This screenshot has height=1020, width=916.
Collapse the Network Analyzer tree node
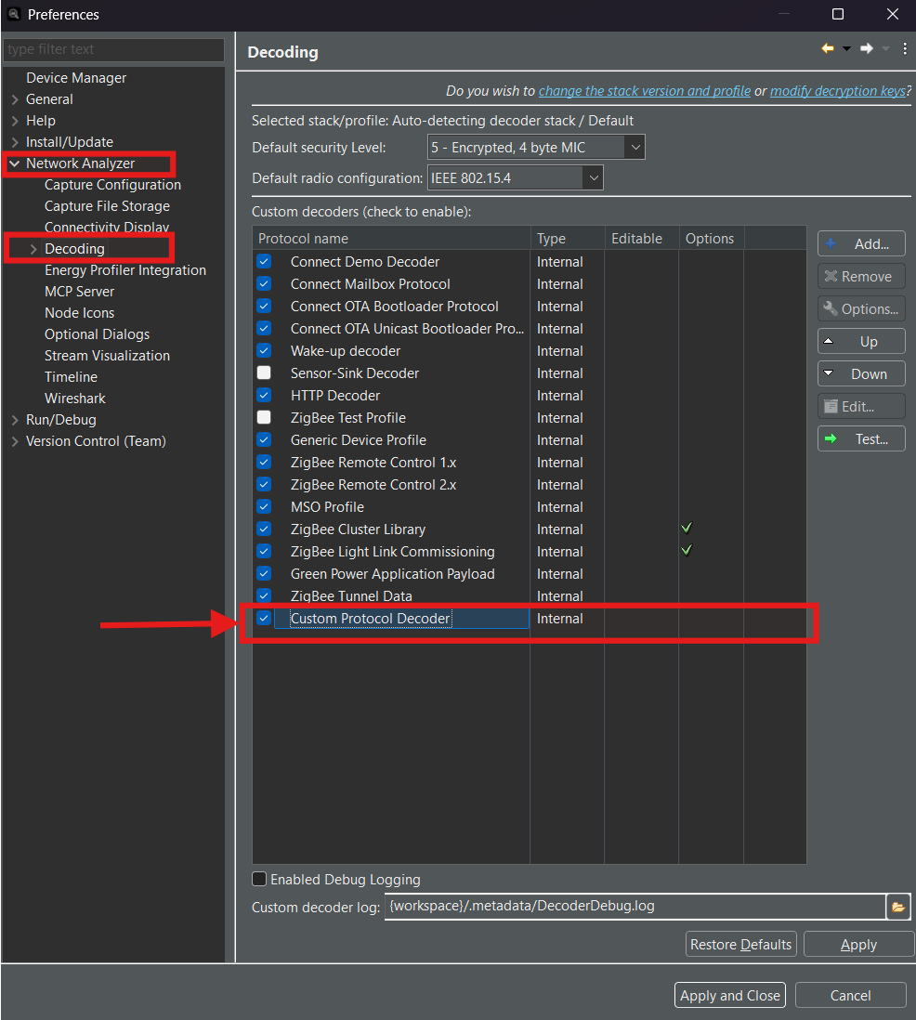(x=15, y=163)
